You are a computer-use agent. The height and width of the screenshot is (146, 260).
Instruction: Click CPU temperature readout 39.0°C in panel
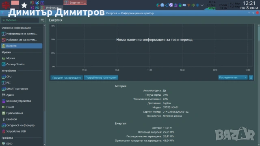point(212,8)
